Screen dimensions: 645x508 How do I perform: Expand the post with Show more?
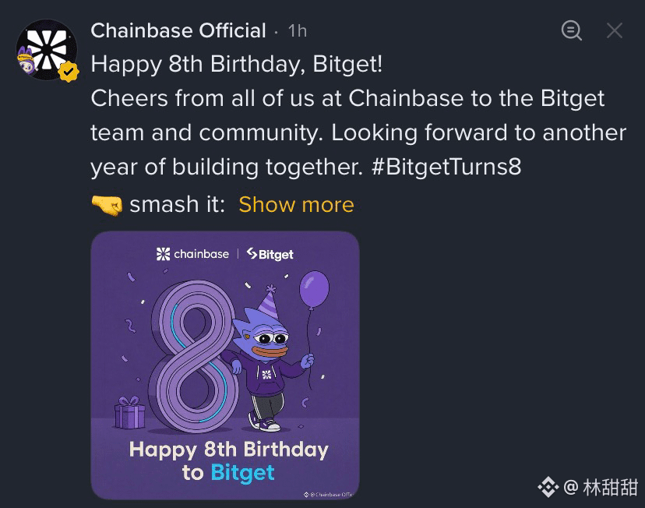pyautogui.click(x=296, y=204)
